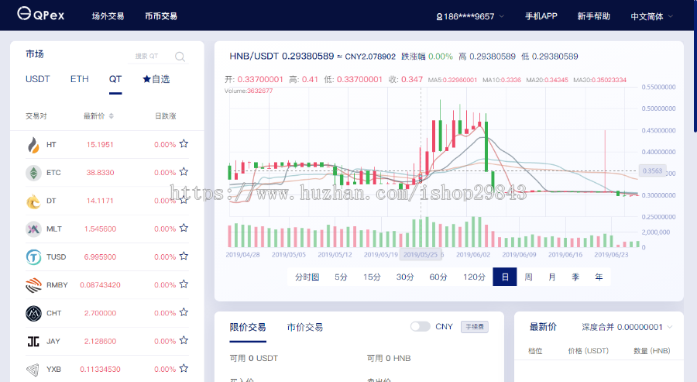This screenshot has width=697, height=382.
Task: Set chart interval to 30分
Action: (405, 277)
